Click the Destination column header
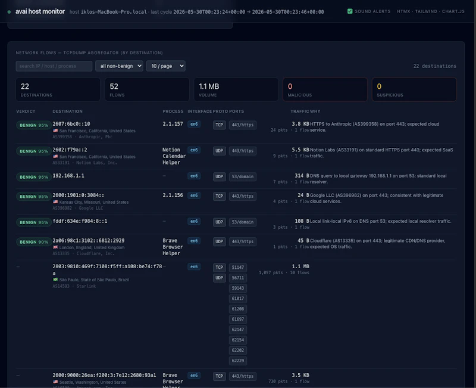This screenshot has height=388, width=476. click(x=67, y=111)
